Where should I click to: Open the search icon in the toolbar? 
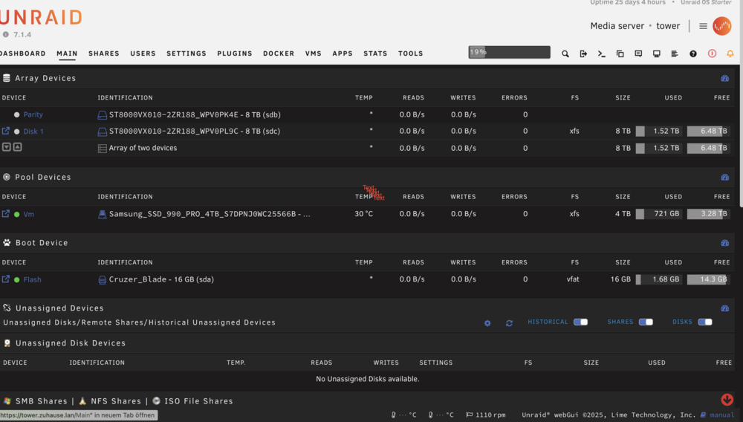(565, 54)
